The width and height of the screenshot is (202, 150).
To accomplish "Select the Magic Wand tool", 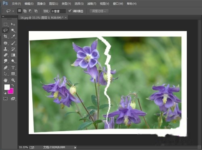I will tap(13, 30).
